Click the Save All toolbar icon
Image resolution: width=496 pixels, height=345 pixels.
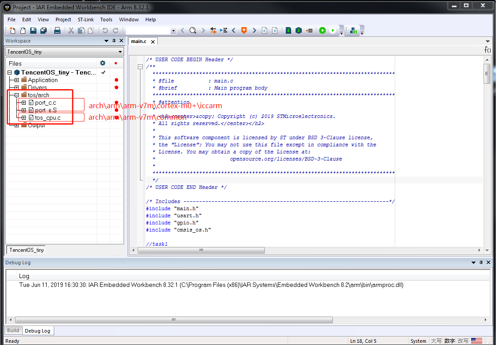point(44,31)
